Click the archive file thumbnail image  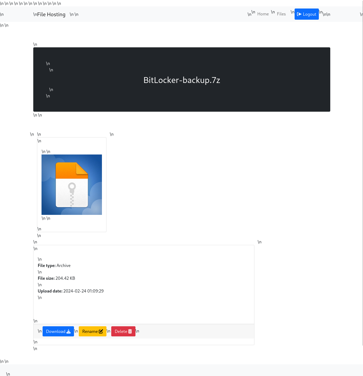(72, 185)
